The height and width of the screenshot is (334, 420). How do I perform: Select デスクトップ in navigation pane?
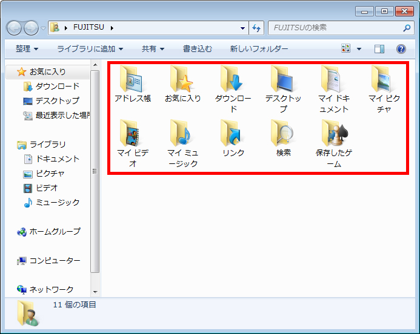[x=51, y=100]
